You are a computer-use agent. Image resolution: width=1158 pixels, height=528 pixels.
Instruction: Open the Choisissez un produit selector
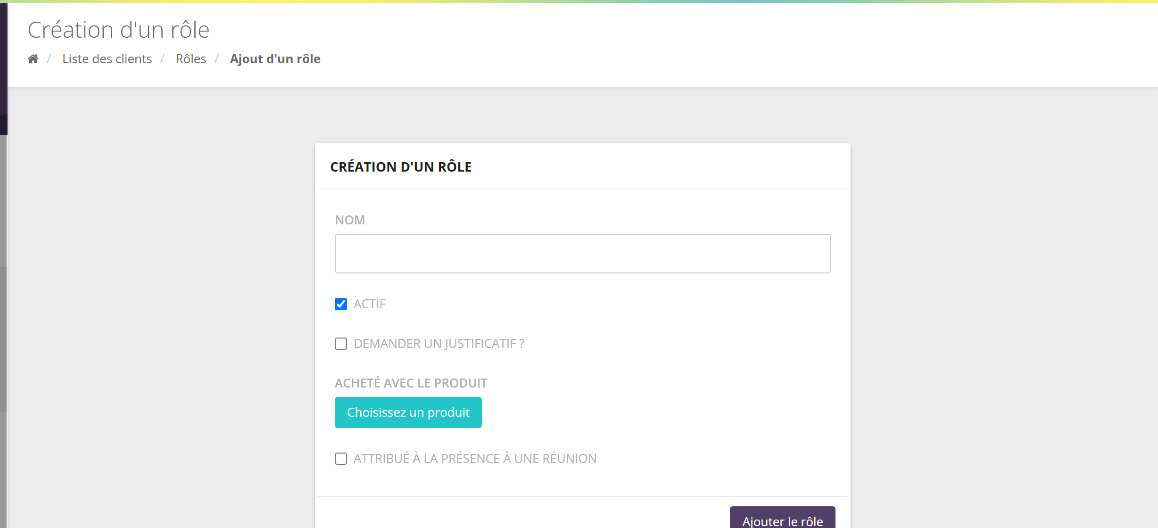[408, 412]
